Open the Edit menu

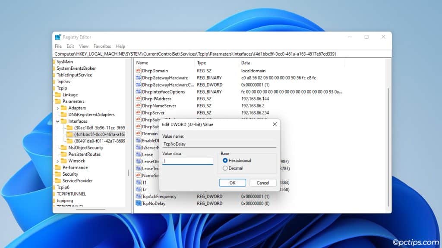click(x=70, y=46)
